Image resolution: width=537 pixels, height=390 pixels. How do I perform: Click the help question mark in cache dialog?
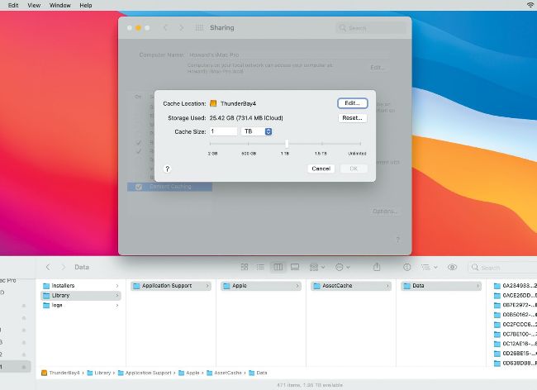tap(168, 169)
